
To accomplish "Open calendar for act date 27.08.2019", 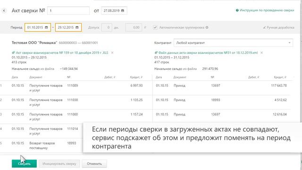I will click(123, 10).
